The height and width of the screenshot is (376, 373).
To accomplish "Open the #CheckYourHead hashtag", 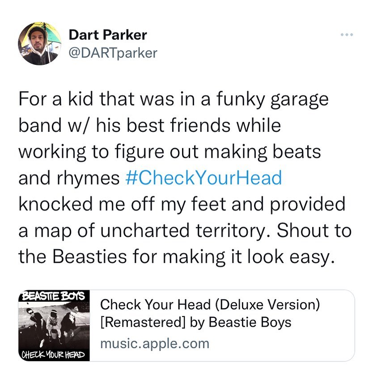I will pos(203,177).
